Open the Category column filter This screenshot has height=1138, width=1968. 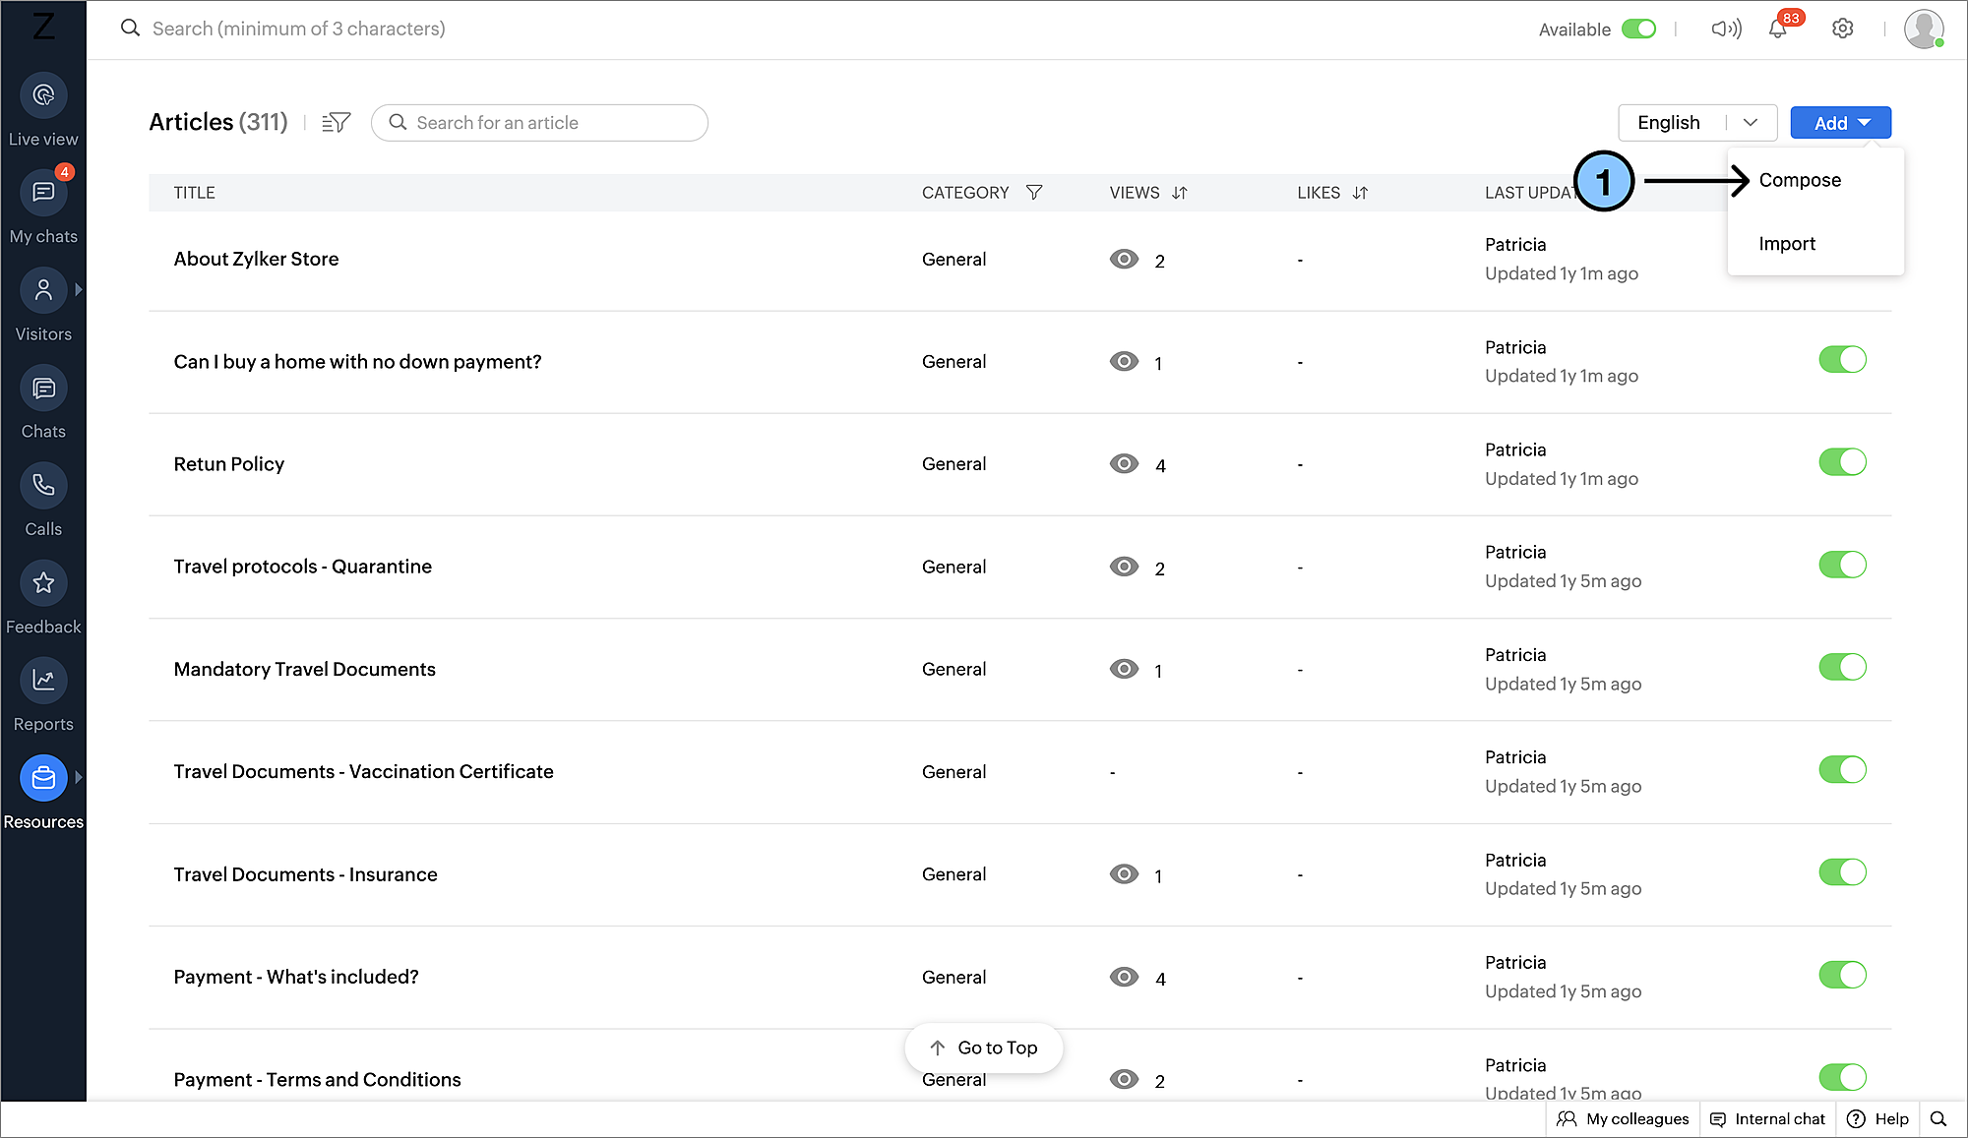point(1034,193)
